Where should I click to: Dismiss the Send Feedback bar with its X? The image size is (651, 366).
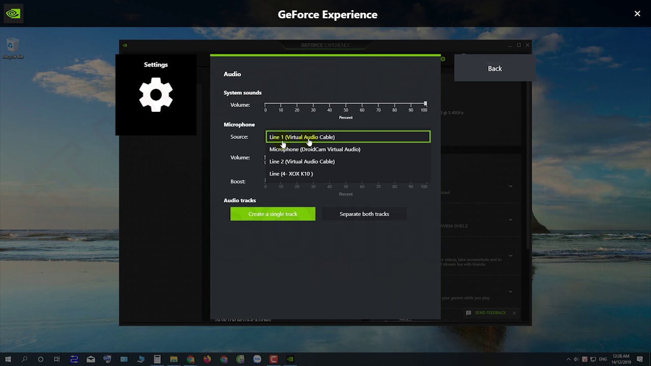tap(514, 313)
